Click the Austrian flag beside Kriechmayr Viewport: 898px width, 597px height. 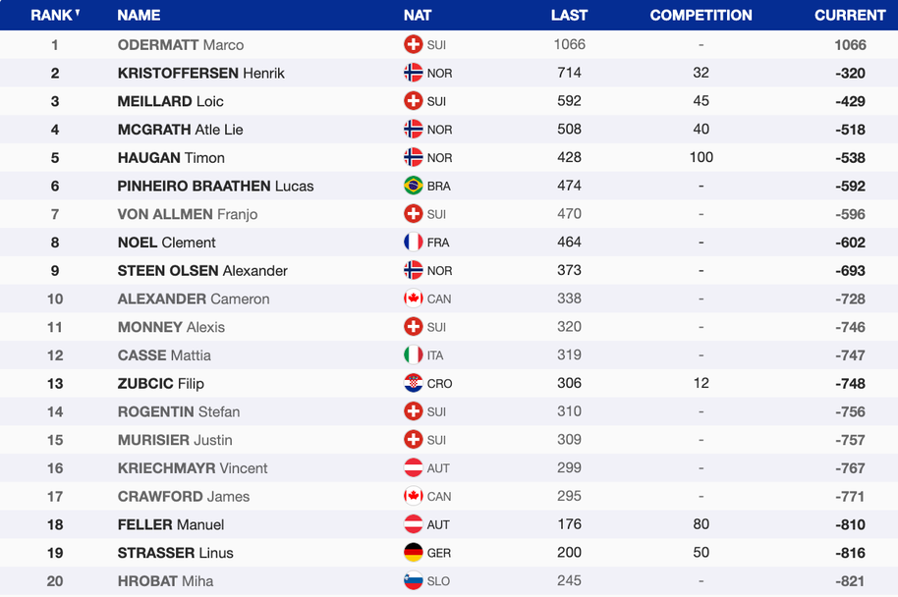pyautogui.click(x=414, y=468)
